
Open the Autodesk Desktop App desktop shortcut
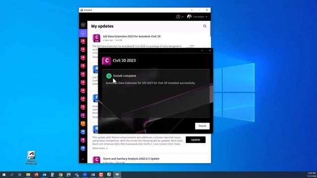click(x=31, y=158)
